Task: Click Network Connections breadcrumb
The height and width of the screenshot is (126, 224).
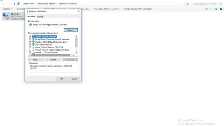Action: pos(68,4)
